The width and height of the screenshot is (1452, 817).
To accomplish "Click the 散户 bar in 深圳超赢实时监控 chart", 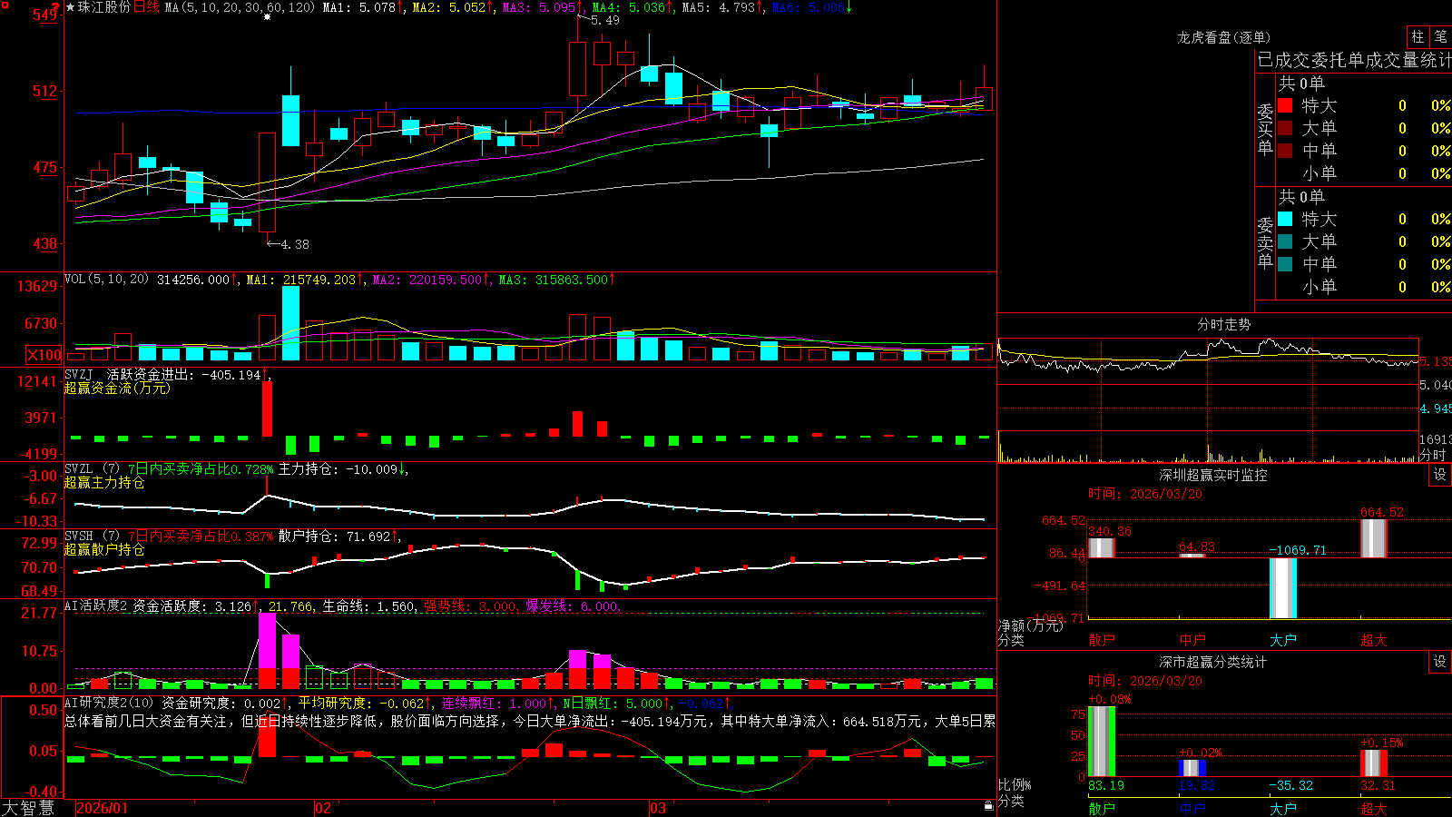I will coord(1102,547).
